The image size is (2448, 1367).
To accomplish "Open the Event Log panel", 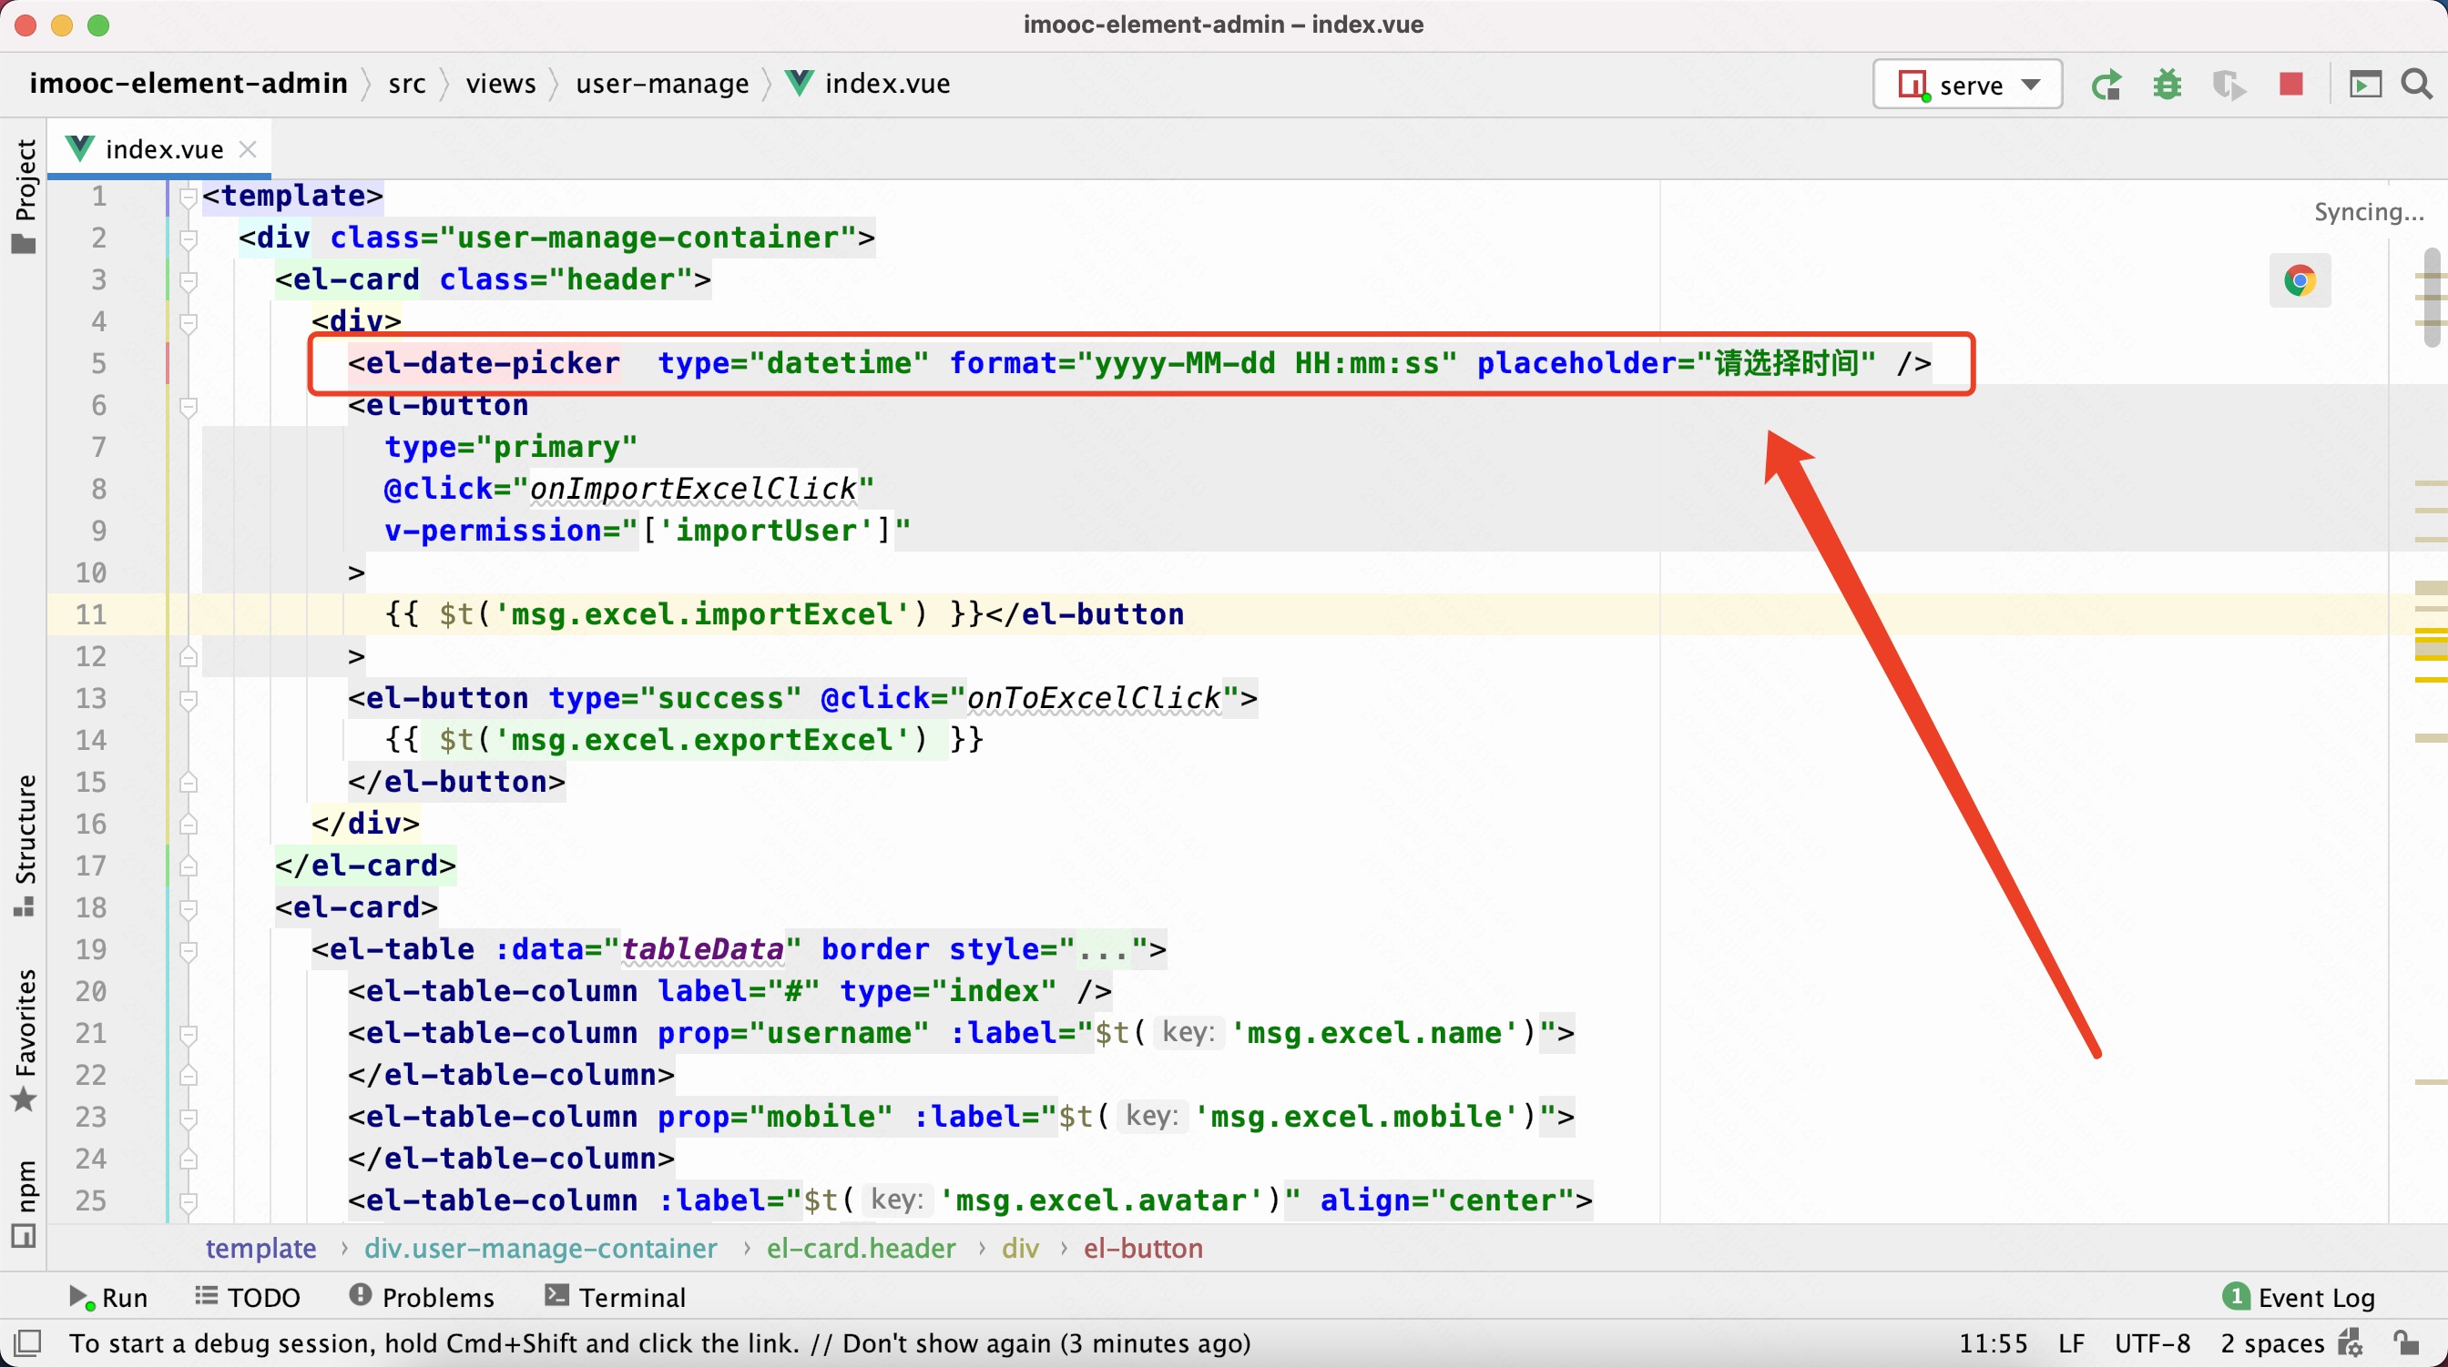I will pyautogui.click(x=2300, y=1297).
